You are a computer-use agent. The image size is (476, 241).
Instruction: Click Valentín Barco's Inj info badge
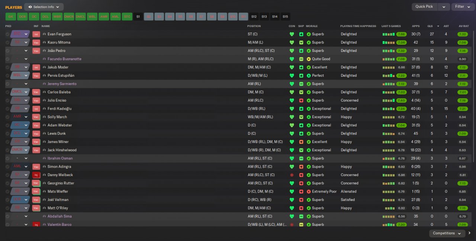(x=36, y=225)
